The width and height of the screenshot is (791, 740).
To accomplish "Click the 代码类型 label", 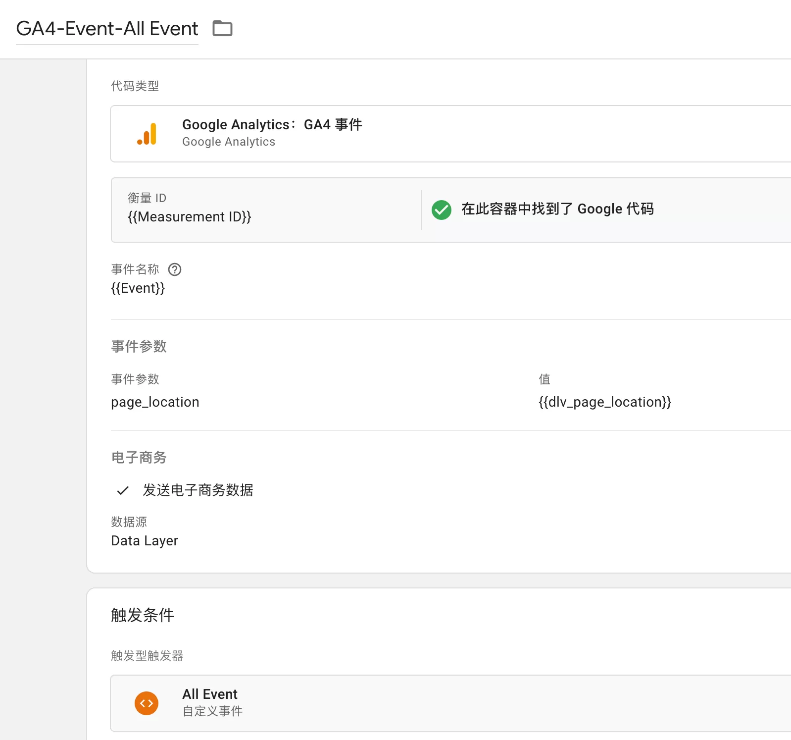I will (135, 86).
